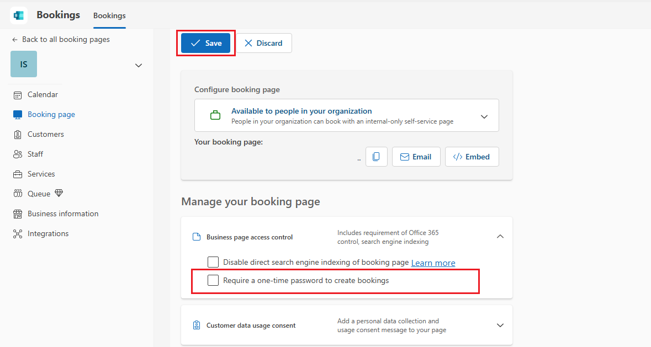Select Booking page in the sidebar
Image resolution: width=651 pixels, height=347 pixels.
[x=51, y=114]
